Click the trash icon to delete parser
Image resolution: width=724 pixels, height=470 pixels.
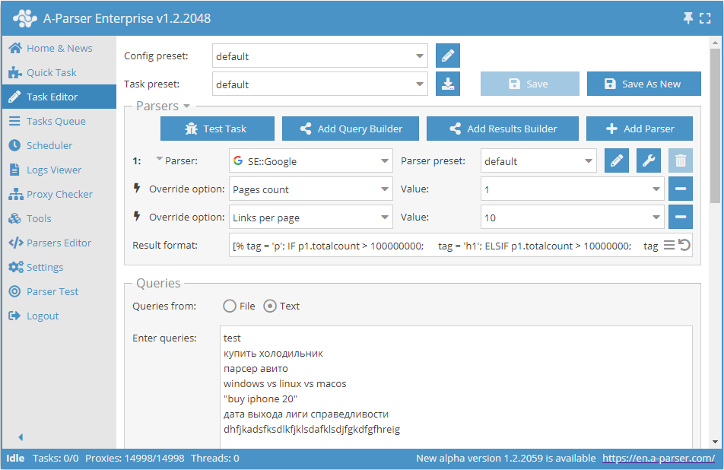pos(681,161)
